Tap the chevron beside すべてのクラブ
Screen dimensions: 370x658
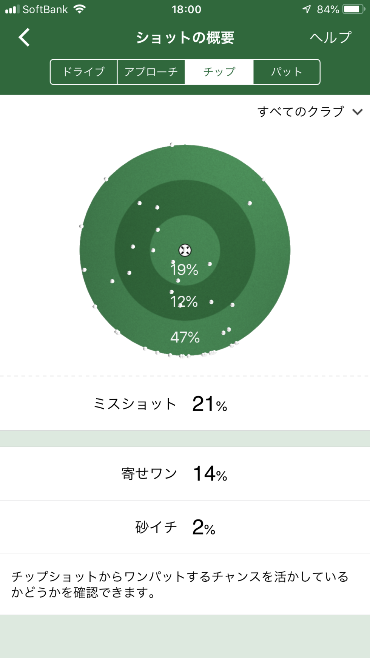click(357, 112)
